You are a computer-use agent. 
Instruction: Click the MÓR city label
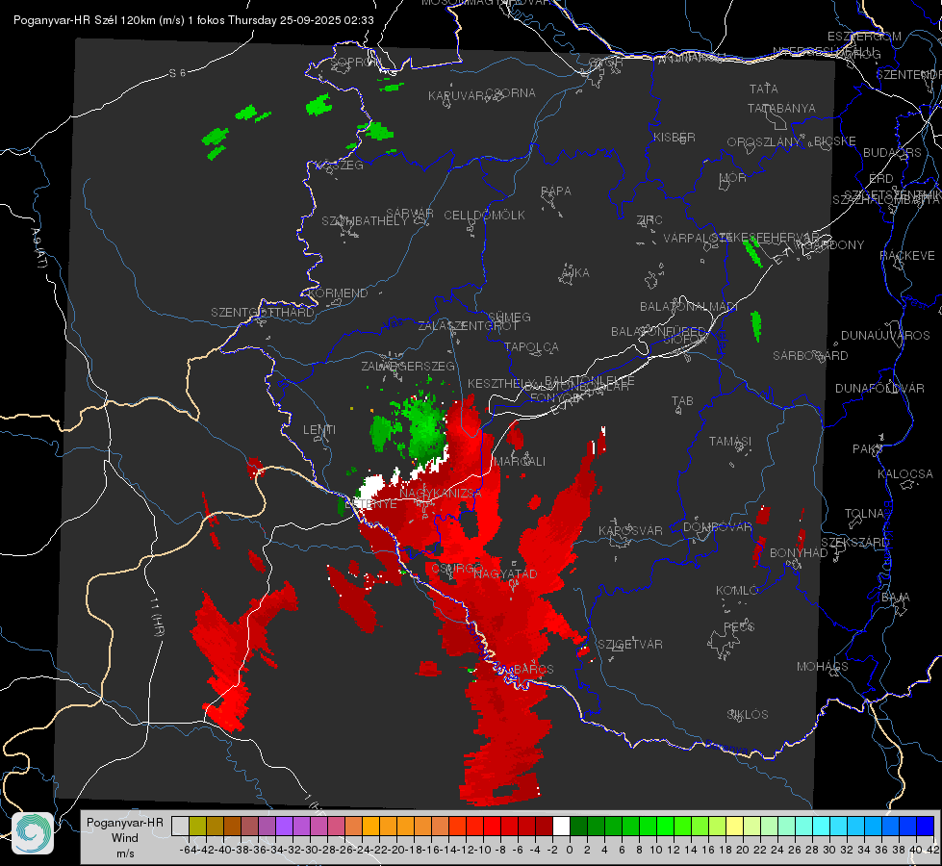(733, 178)
